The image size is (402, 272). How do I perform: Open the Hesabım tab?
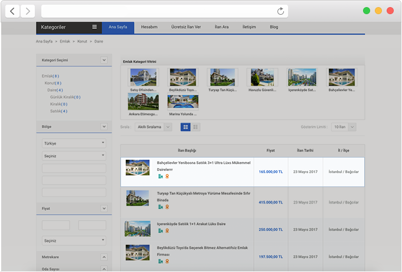[x=149, y=27]
